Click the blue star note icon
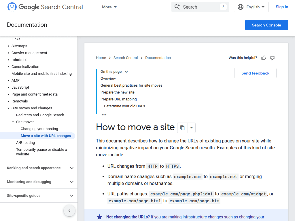 99,217
